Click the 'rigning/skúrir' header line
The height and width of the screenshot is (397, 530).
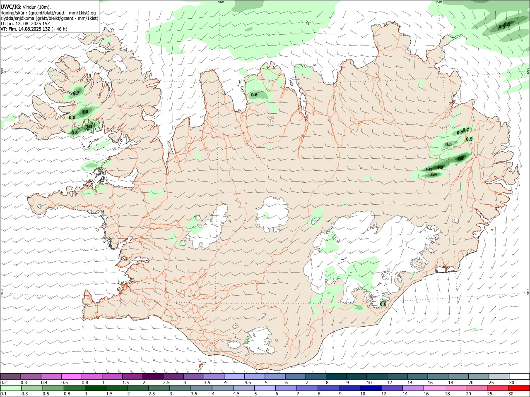click(48, 12)
